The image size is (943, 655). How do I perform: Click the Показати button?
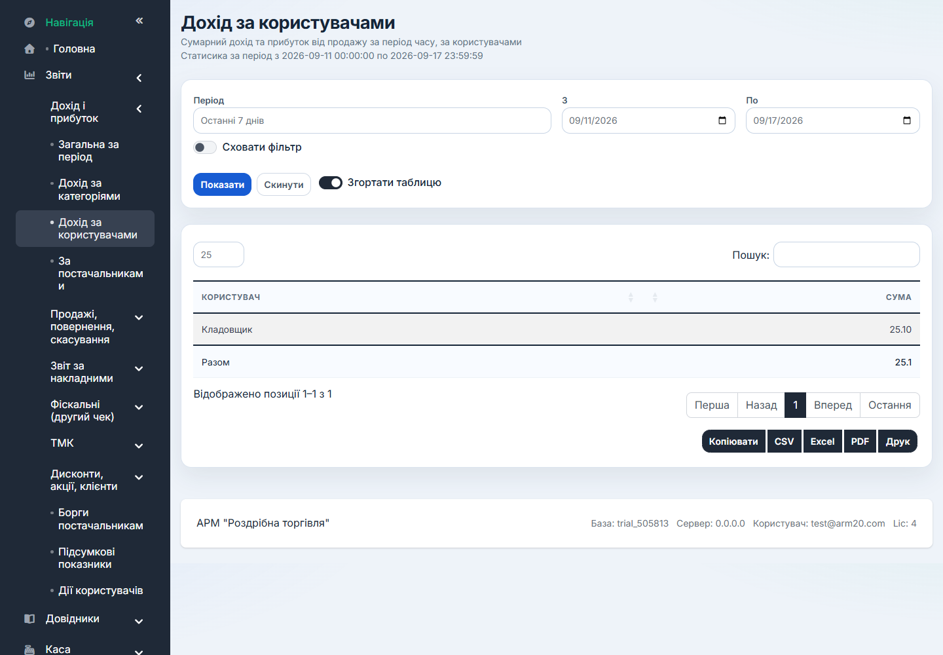point(222,185)
